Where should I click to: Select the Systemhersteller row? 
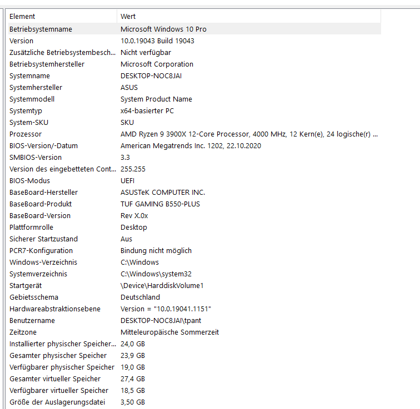pos(194,88)
